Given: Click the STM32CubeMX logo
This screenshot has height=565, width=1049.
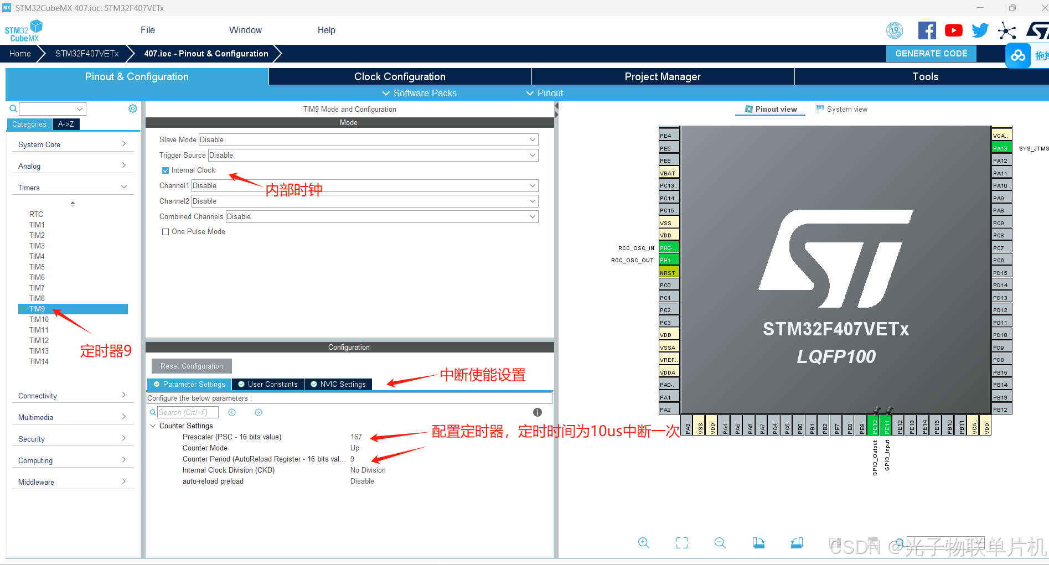Looking at the screenshot, I should [24, 30].
